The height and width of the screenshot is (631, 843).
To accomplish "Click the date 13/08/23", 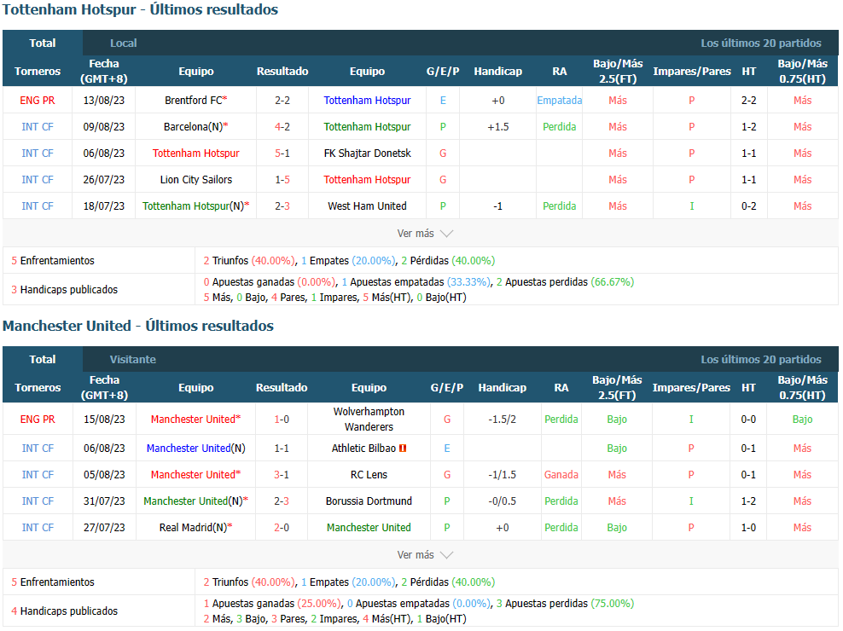I will [x=104, y=101].
